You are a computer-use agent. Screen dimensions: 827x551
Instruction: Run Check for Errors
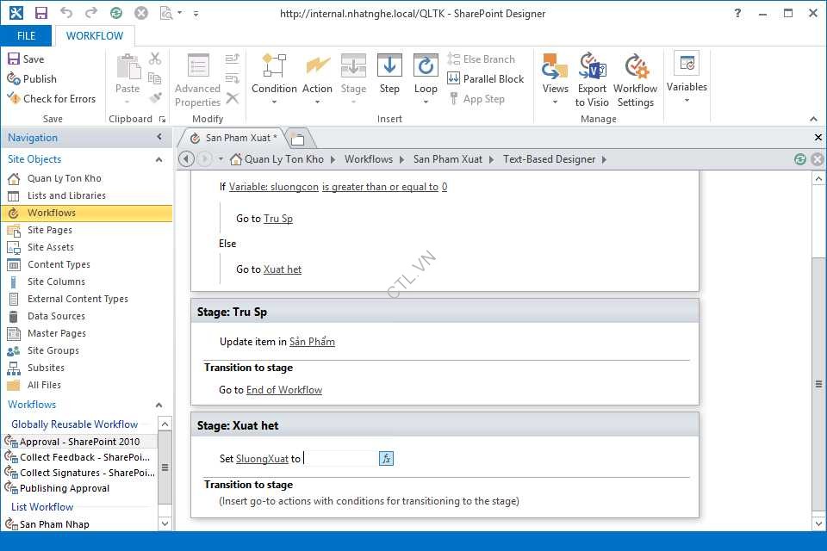51,98
